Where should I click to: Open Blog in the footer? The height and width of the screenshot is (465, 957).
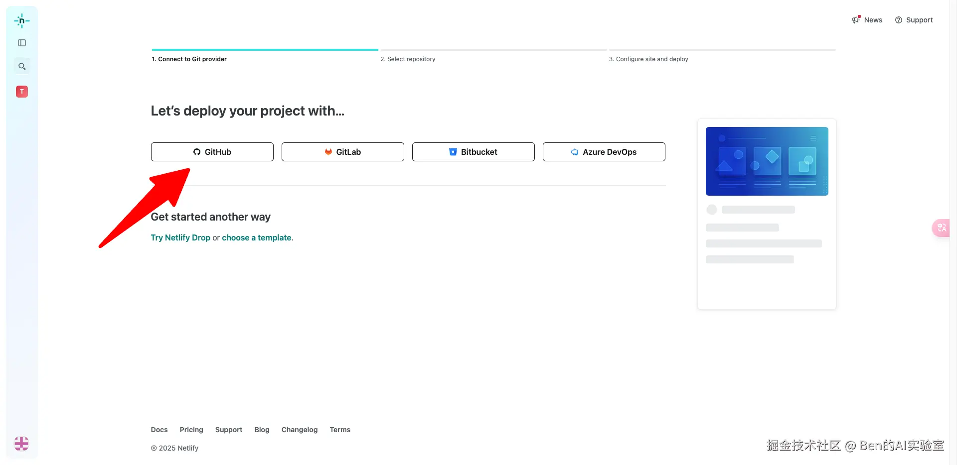[x=262, y=430]
